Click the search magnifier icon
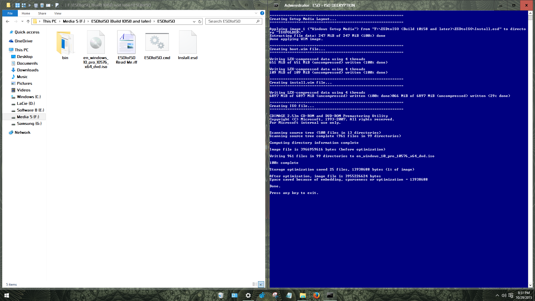The width and height of the screenshot is (535, 301). (258, 21)
